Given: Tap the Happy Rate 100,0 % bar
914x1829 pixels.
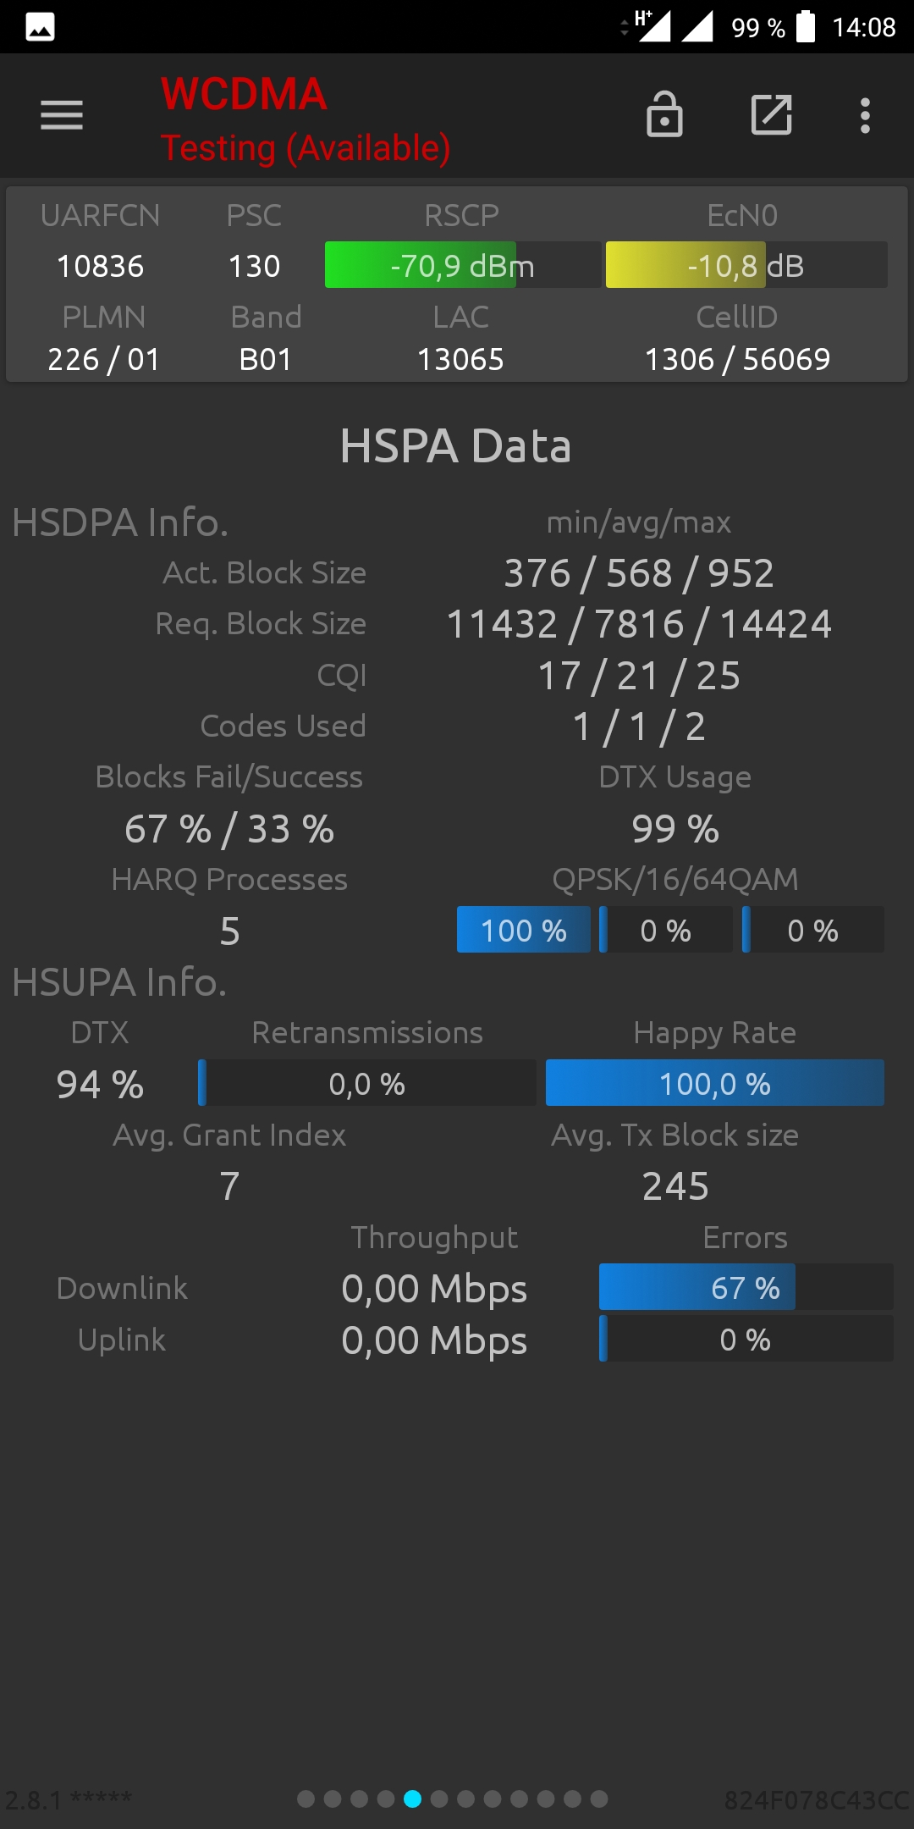Looking at the screenshot, I should (x=714, y=1083).
